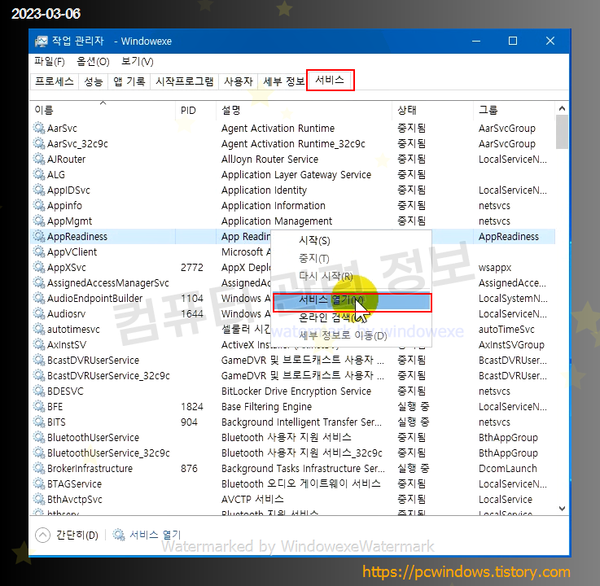This screenshot has width=600, height=586.
Task: Click the gear icon beside AppXSvc
Action: [x=38, y=267]
